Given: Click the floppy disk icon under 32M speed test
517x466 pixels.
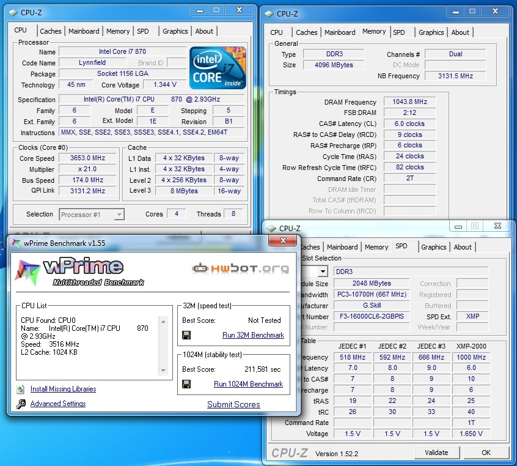Looking at the screenshot, I should pos(186,335).
